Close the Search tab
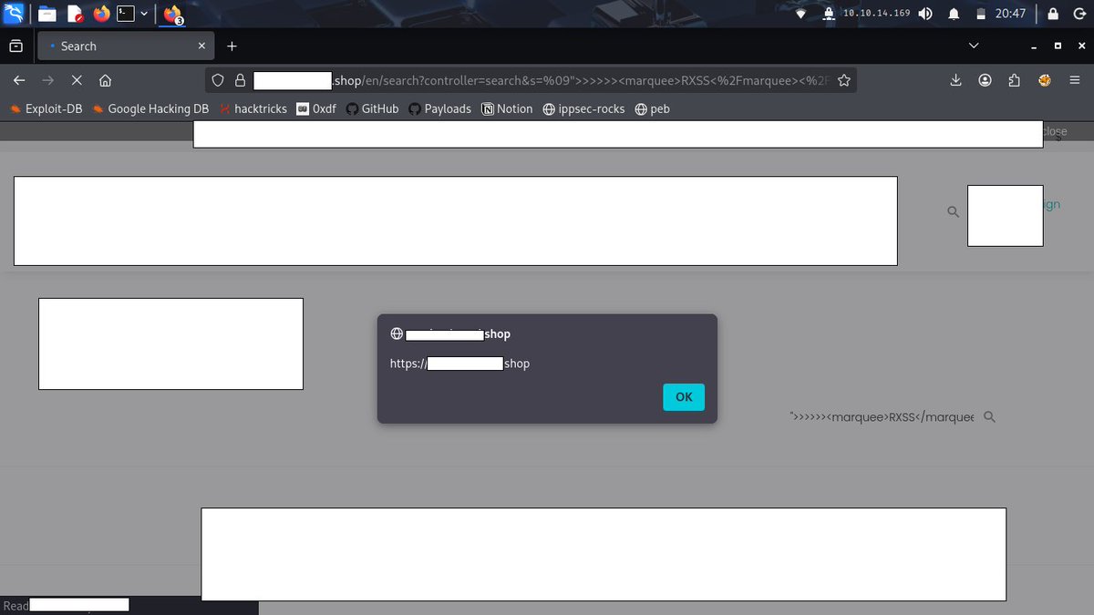Viewport: 1094px width, 615px height. point(202,46)
